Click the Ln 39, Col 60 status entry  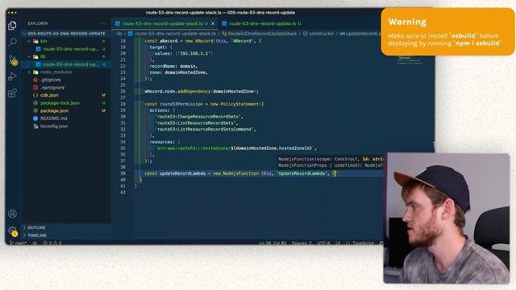pos(273,242)
